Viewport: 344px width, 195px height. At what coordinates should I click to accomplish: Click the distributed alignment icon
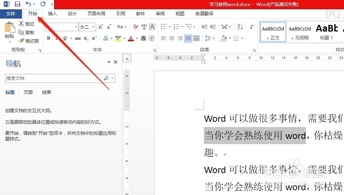[196, 38]
